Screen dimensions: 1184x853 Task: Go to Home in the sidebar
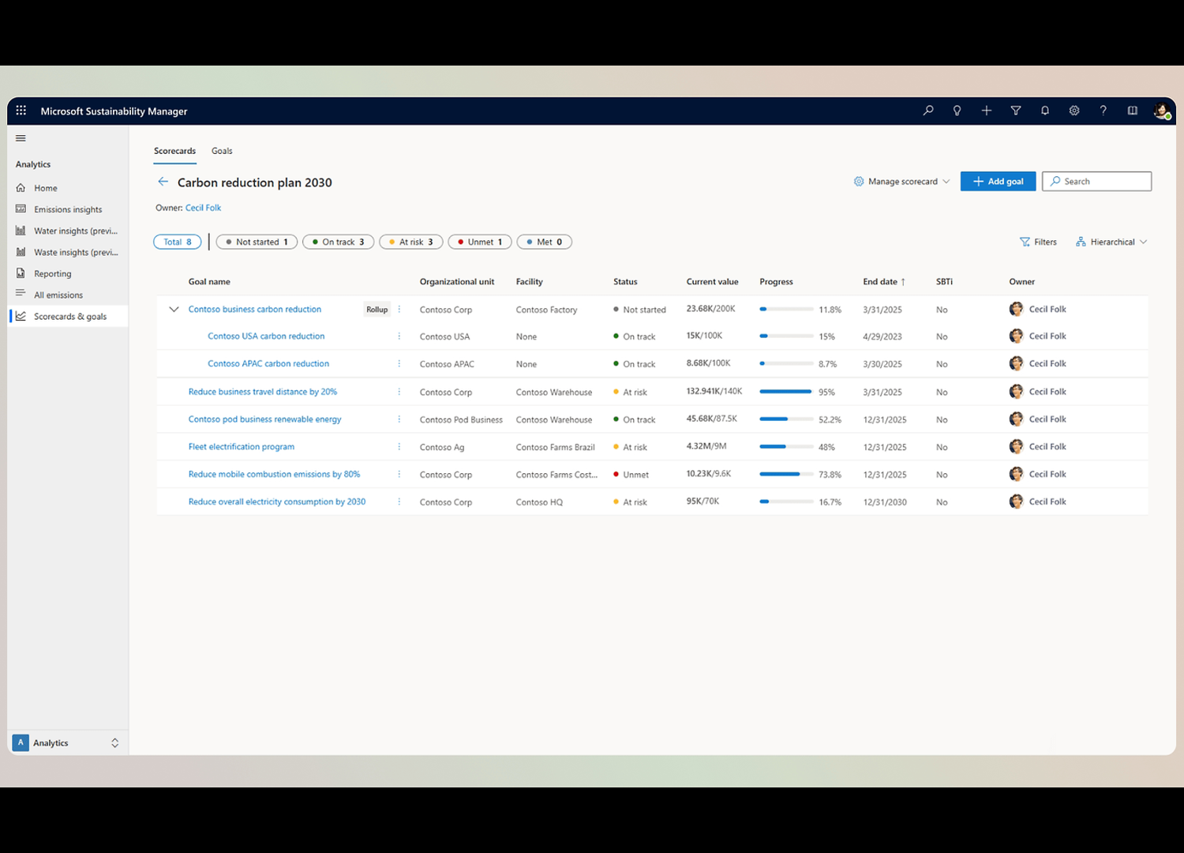coord(68,188)
